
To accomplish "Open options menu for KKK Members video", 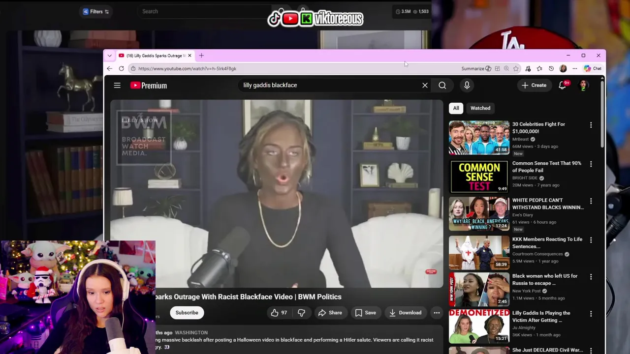I will click(x=591, y=240).
